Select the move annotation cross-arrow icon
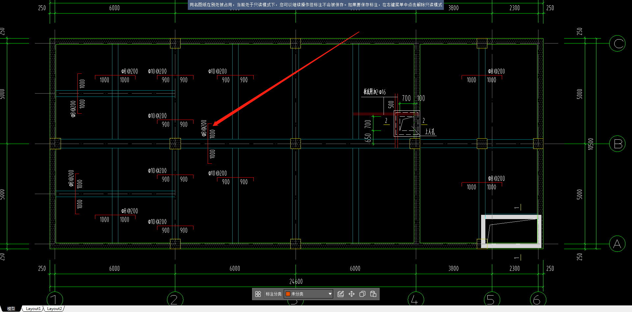632x312 pixels. click(352, 294)
